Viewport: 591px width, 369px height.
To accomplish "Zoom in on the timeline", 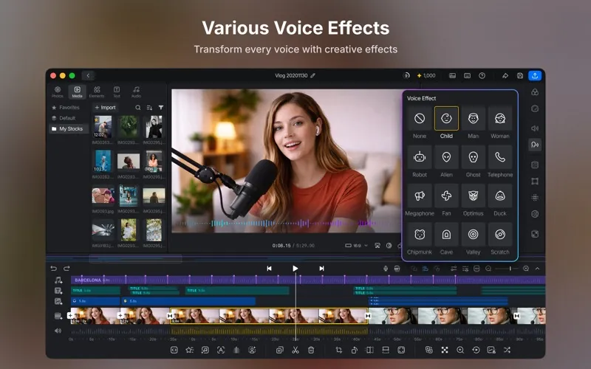I will [526, 269].
